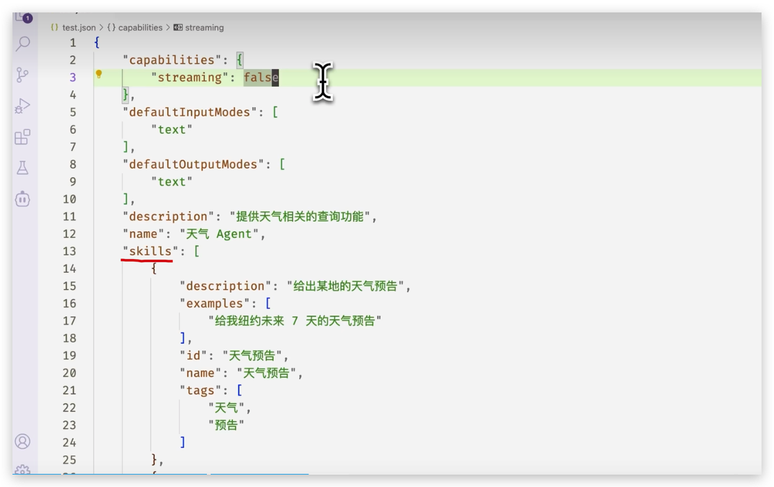Open the Extensions view
The height and width of the screenshot is (487, 774).
[23, 137]
